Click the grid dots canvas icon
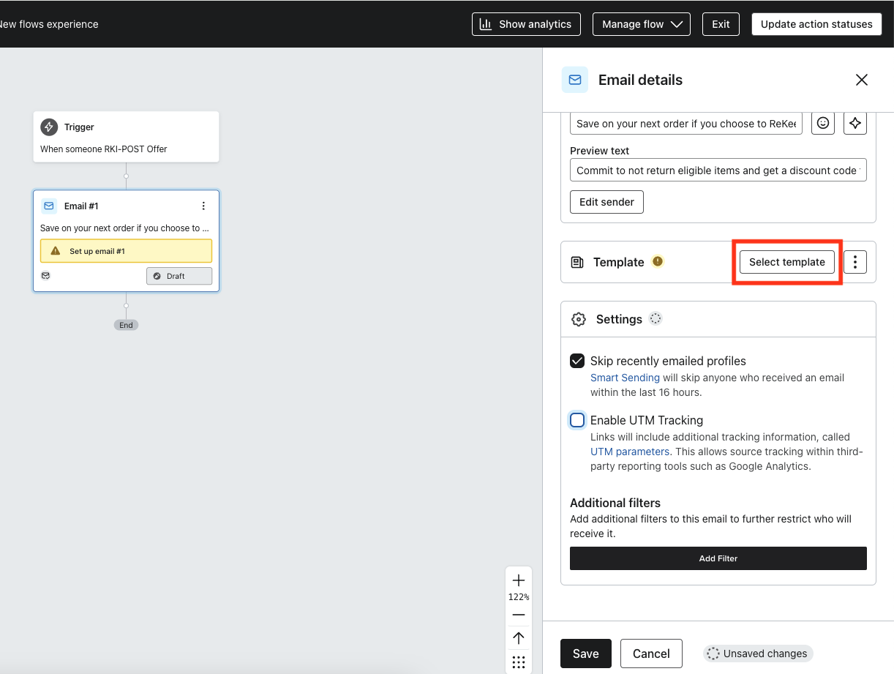 [519, 662]
